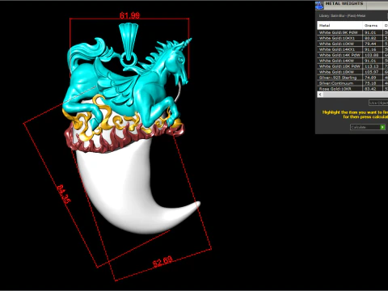Select the Silver Continuum row
The image size is (388, 291).
pos(352,83)
